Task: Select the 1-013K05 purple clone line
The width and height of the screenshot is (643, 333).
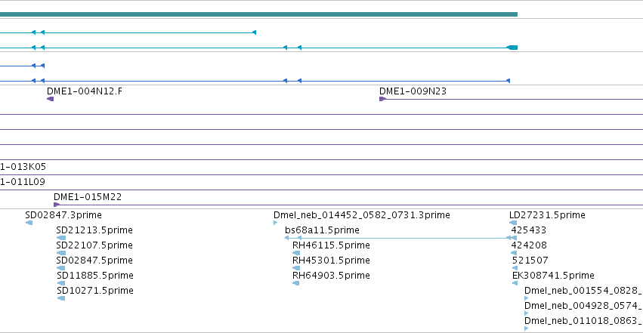Action: [x=322, y=175]
